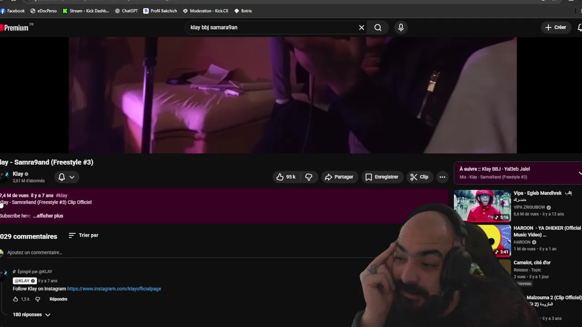
Task: Click the Klay channel avatar
Action: tap(5, 177)
